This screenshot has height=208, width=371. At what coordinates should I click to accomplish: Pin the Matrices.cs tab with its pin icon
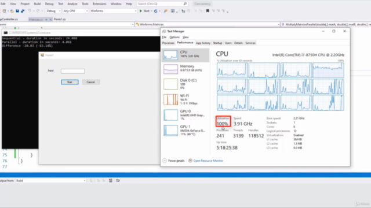(x=46, y=19)
